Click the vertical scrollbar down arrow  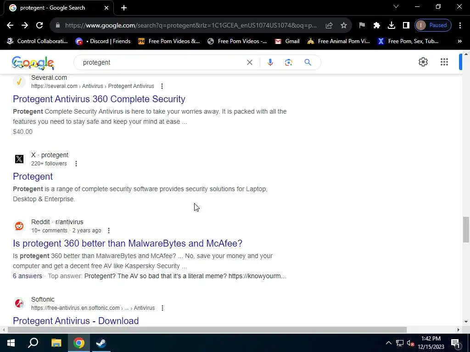(466, 322)
